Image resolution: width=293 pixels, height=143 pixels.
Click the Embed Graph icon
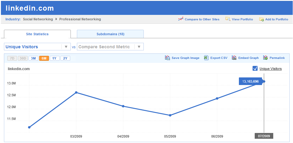tap(234, 58)
